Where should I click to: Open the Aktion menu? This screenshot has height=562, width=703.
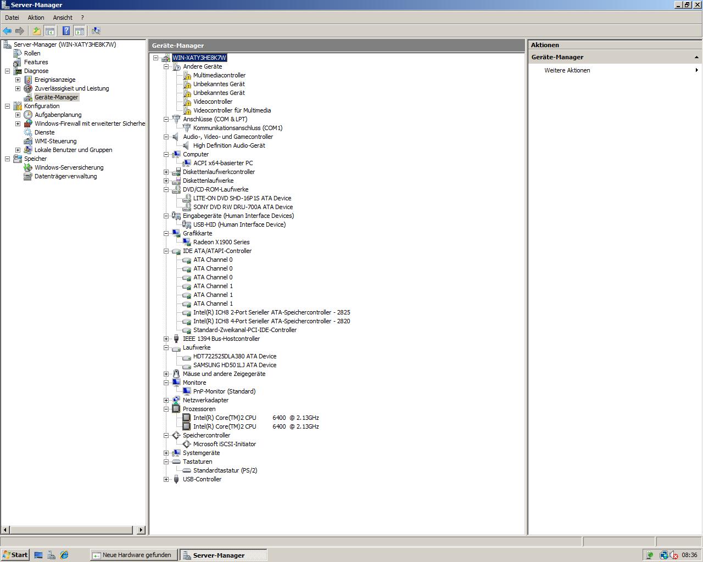[36, 18]
